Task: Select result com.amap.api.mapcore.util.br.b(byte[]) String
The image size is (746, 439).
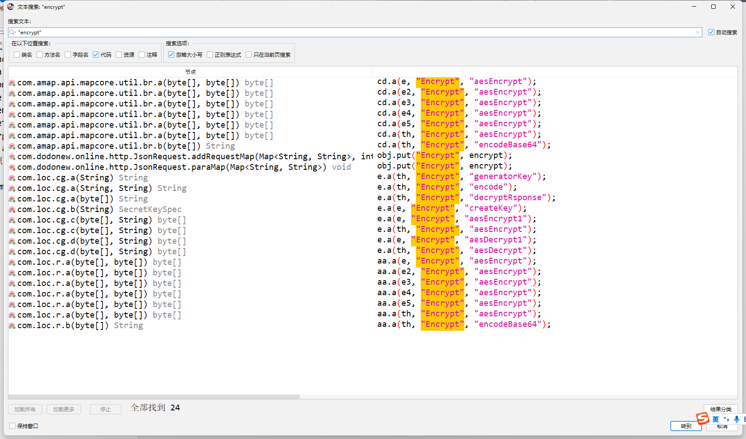Action: coord(126,146)
